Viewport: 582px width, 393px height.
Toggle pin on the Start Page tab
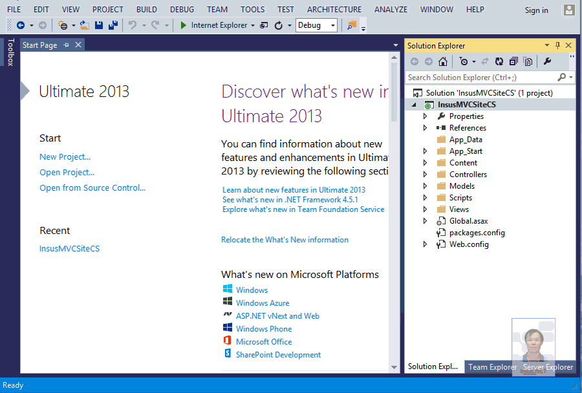(x=66, y=45)
